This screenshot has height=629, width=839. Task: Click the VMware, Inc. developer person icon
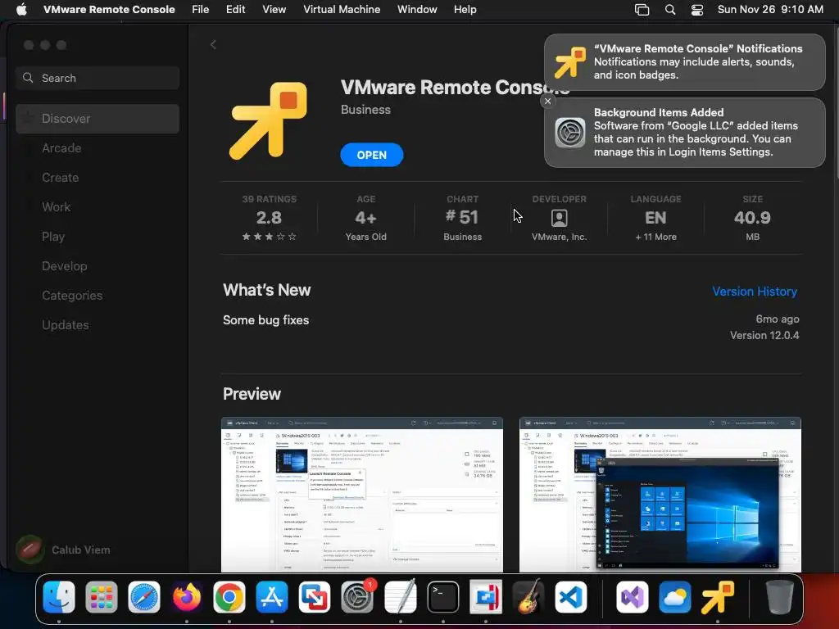559,218
